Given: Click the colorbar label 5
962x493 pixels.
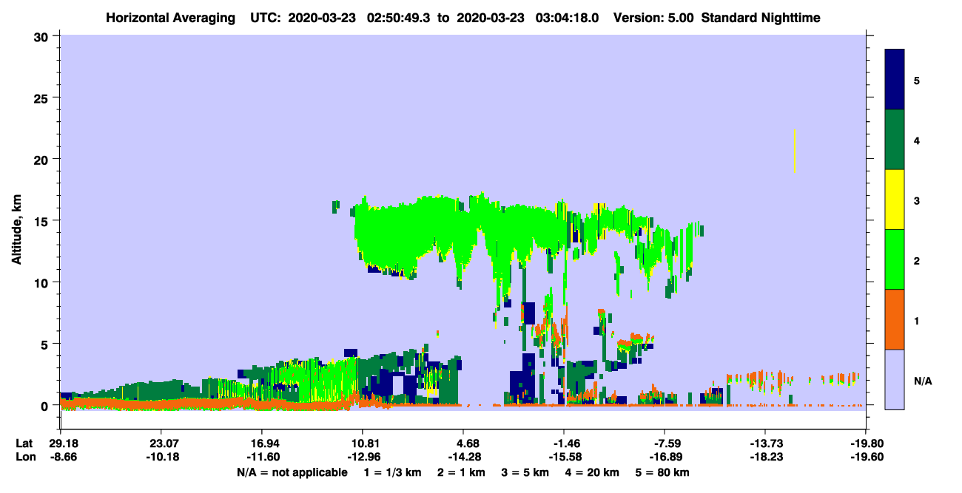Looking at the screenshot, I should 917,80.
